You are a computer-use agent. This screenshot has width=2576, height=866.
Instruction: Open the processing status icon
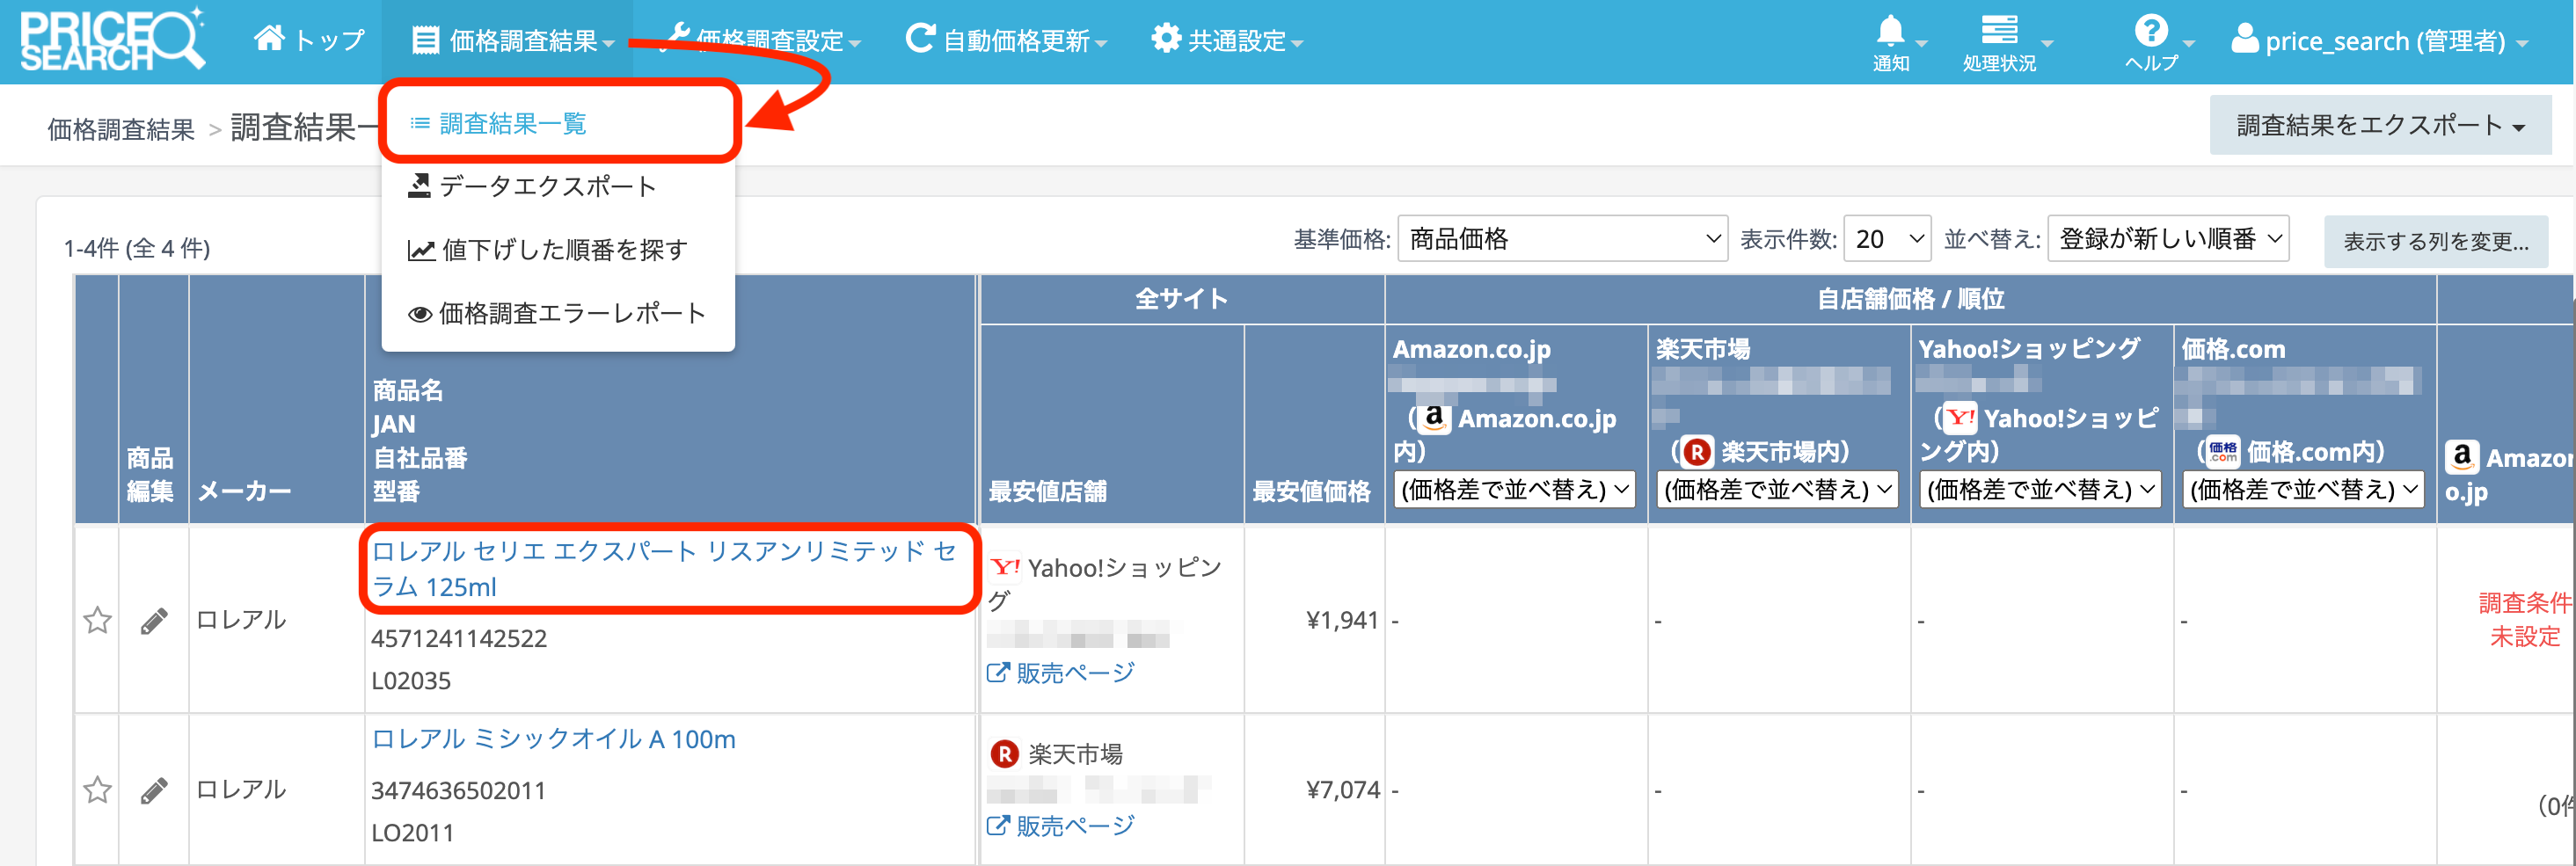tap(1998, 32)
